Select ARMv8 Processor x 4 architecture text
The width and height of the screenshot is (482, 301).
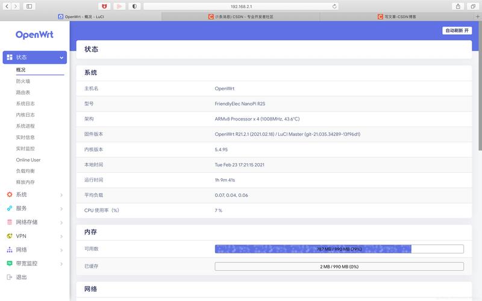(x=257, y=119)
